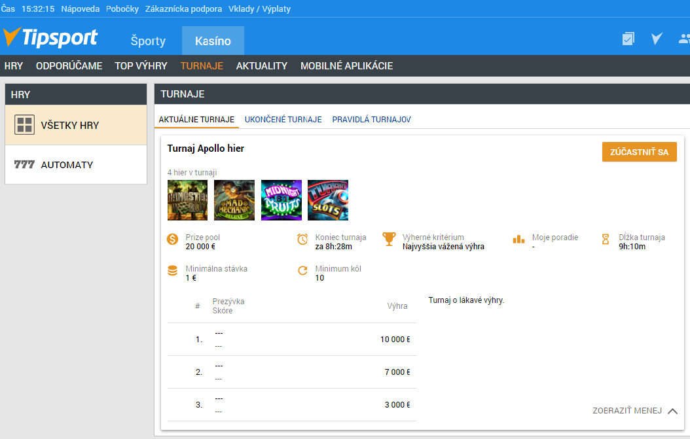This screenshot has height=439, width=690.
Task: Click the Prezývka column header
Action: (x=228, y=302)
